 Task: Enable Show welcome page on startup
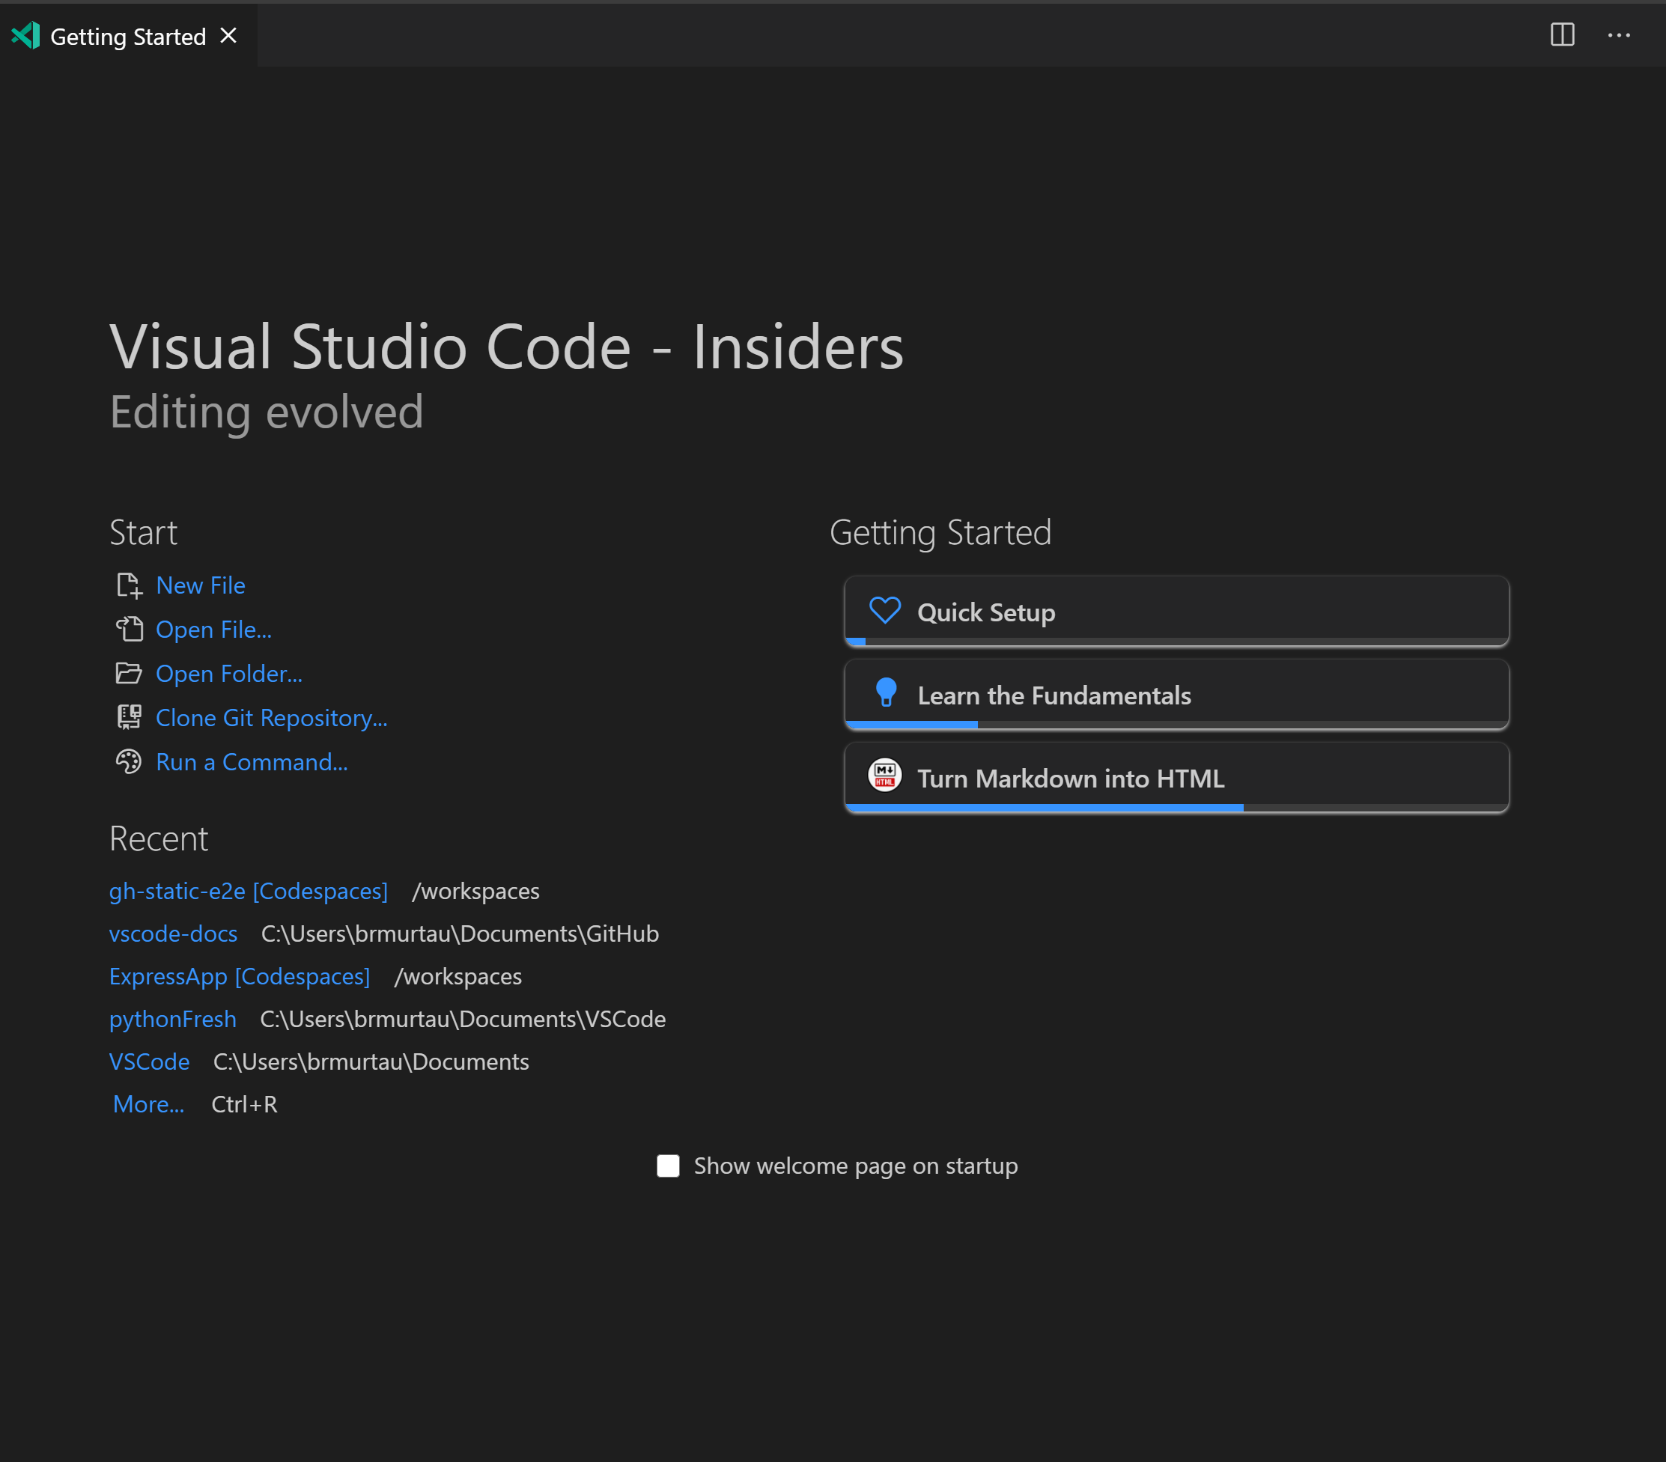tap(668, 1166)
